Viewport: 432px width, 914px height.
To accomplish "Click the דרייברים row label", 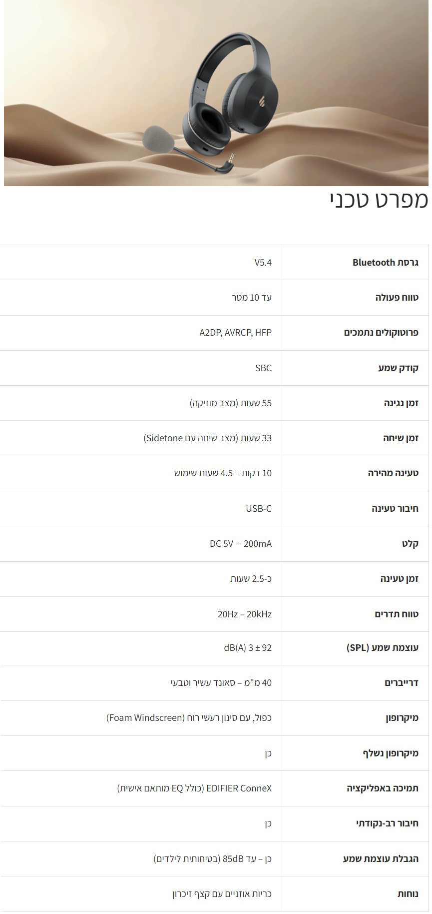I will (401, 683).
